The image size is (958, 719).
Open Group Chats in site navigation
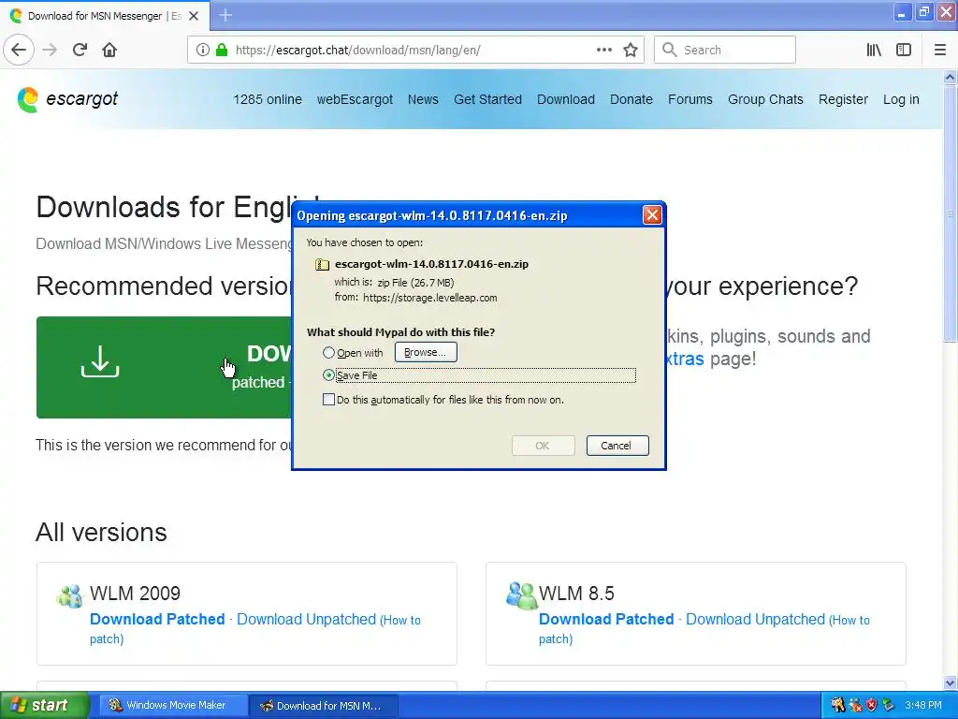click(x=765, y=99)
